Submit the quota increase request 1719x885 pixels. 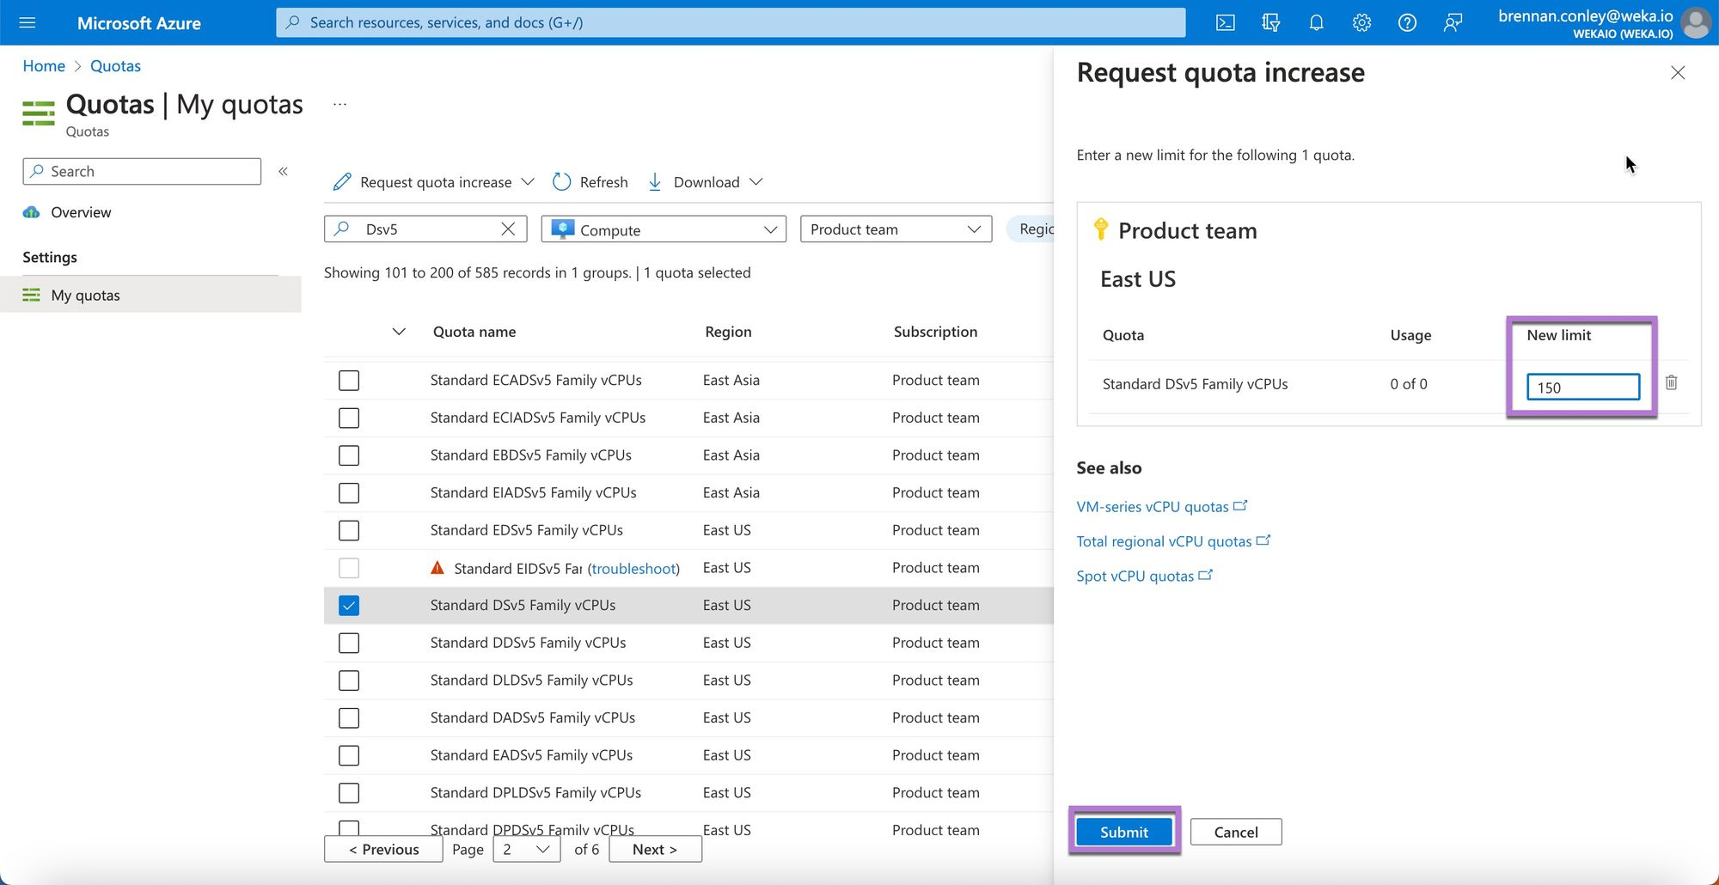pyautogui.click(x=1123, y=832)
